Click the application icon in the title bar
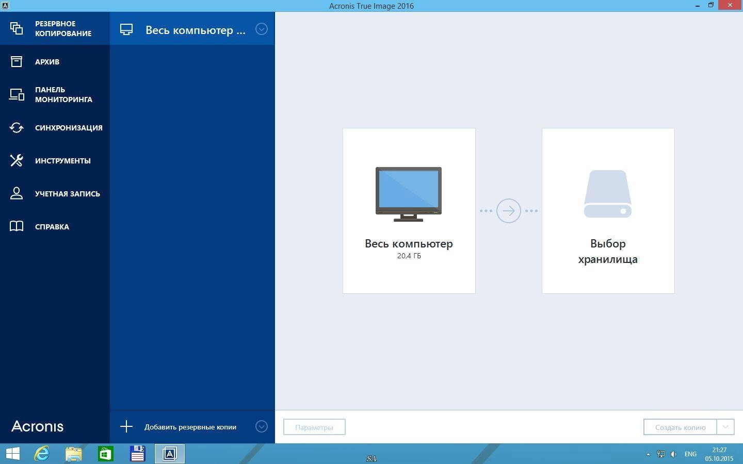 tap(5, 6)
